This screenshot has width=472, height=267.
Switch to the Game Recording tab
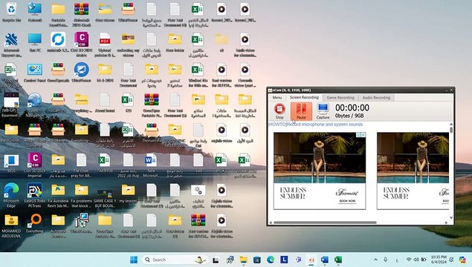[x=340, y=98]
